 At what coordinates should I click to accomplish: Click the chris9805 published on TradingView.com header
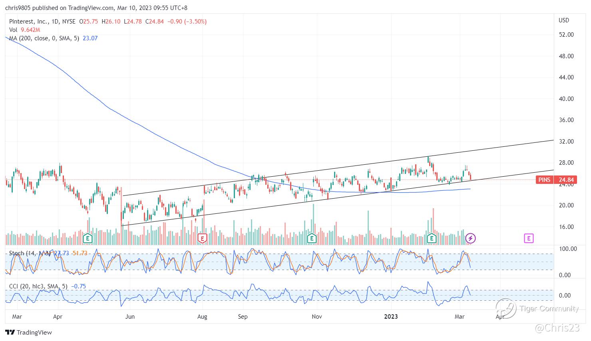(96, 8)
